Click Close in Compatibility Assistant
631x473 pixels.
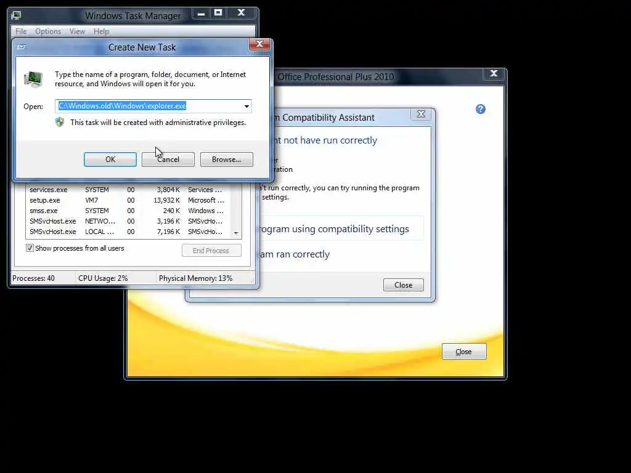click(403, 285)
